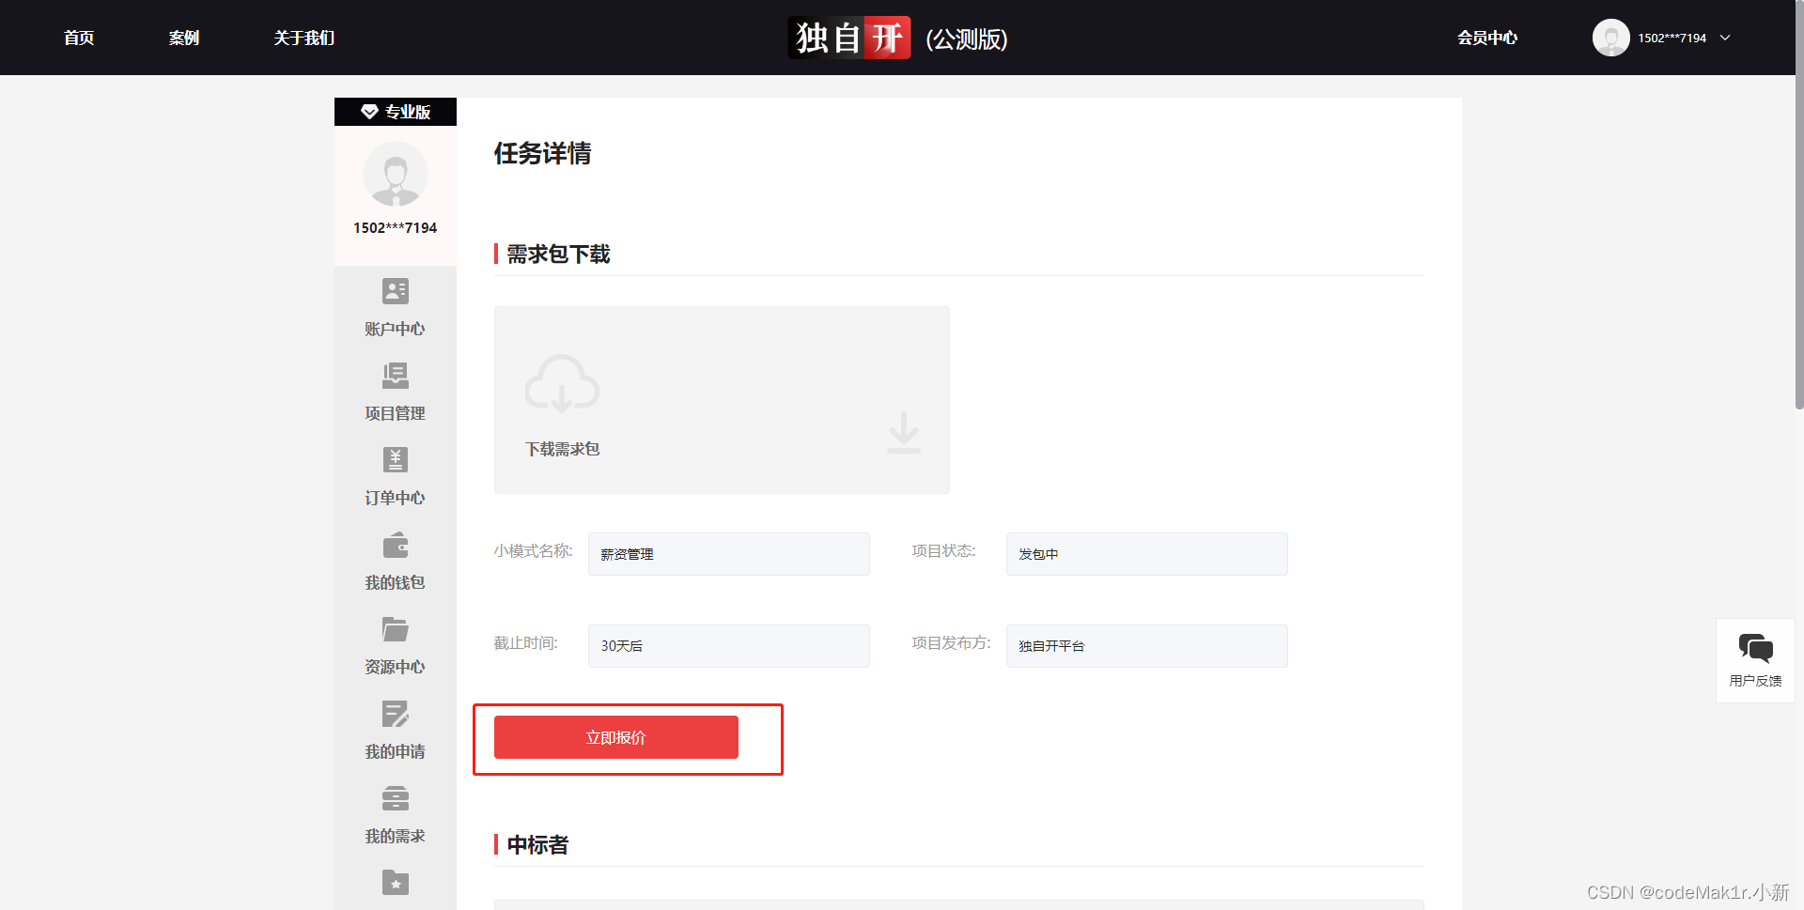Click the download arrow icon in 下载需求包 card
The height and width of the screenshot is (910, 1804).
click(x=904, y=433)
